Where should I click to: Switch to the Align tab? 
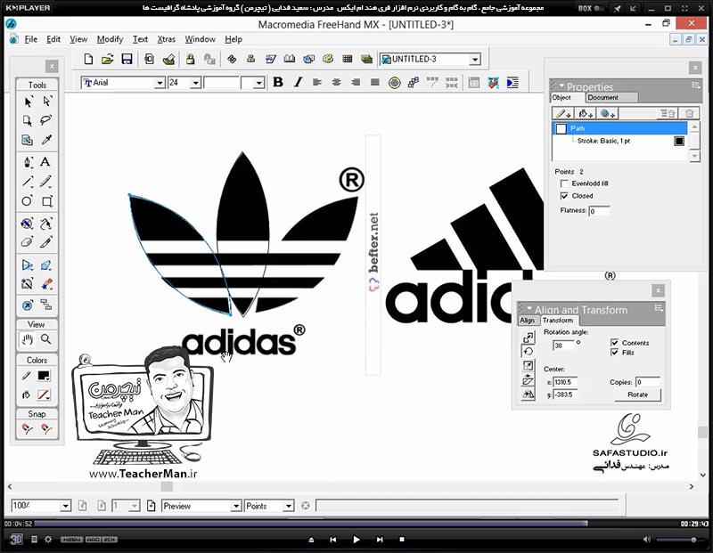click(x=527, y=321)
